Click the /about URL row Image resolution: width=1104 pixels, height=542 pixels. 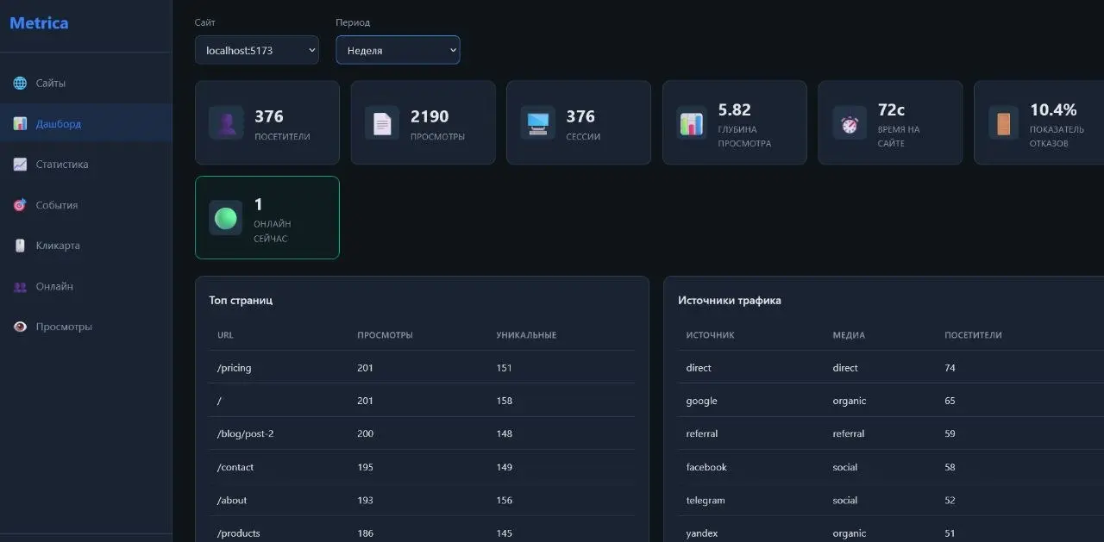(422, 500)
